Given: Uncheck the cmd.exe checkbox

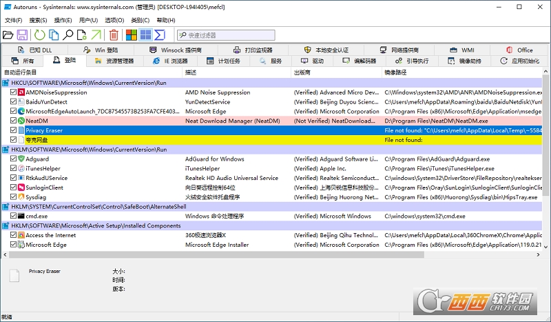Looking at the screenshot, I should pos(13,216).
